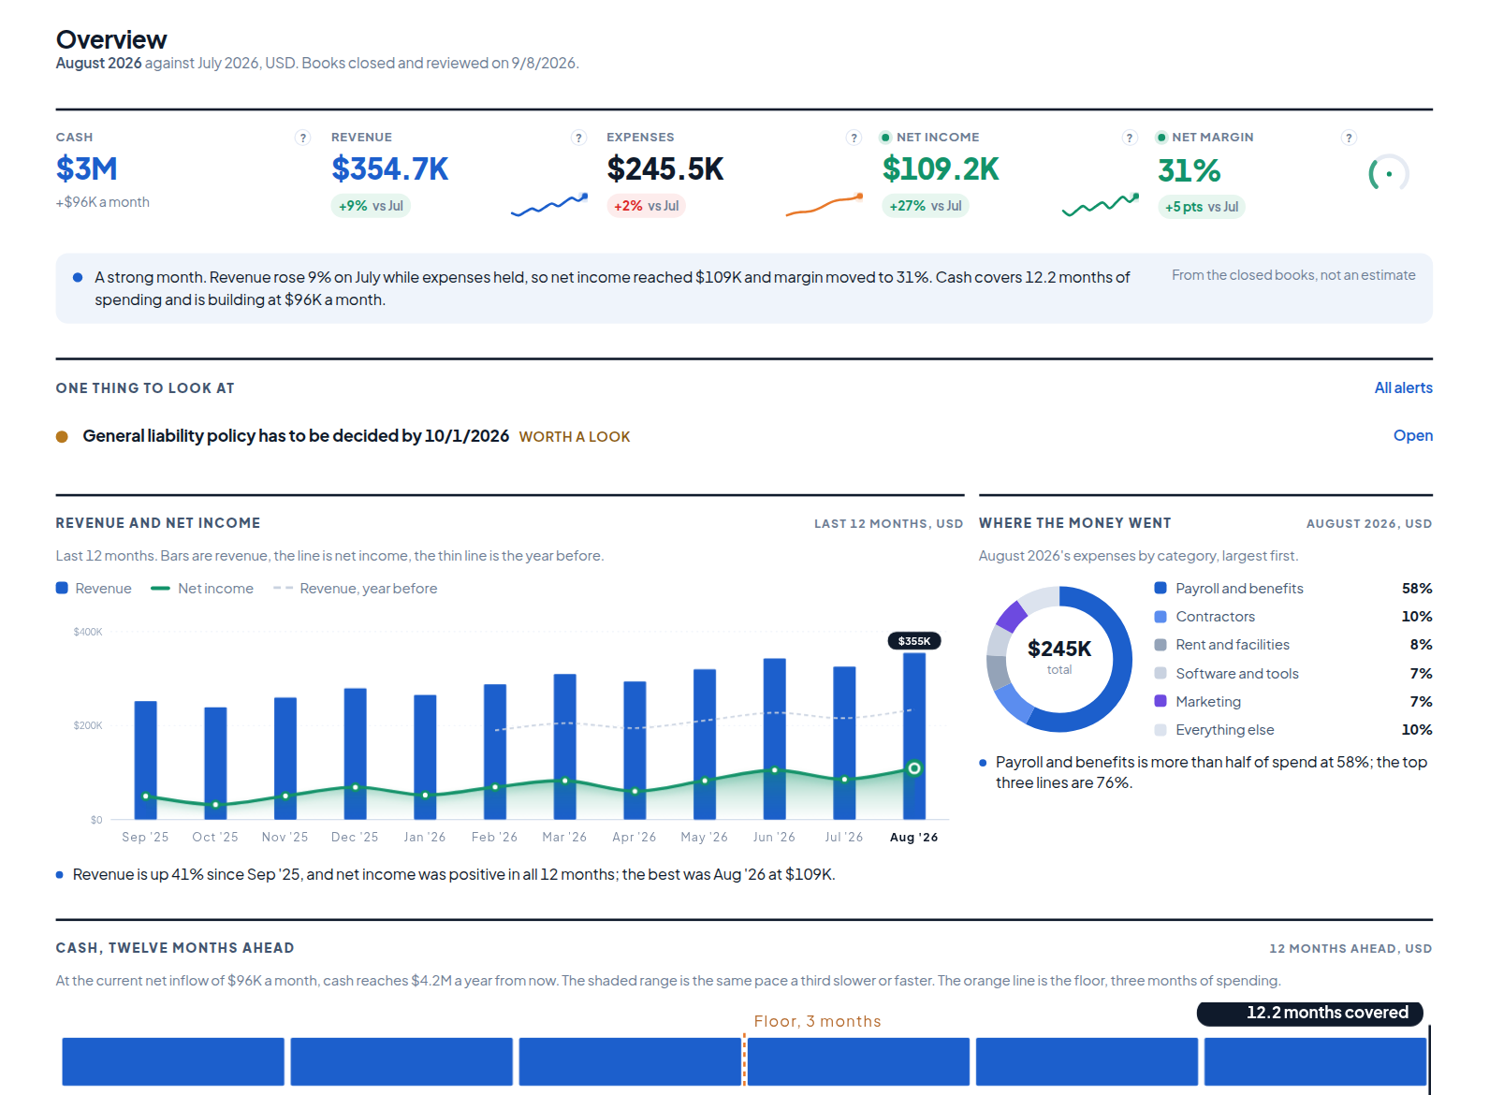This screenshot has height=1095, width=1489.
Task: Click the Feb '26 axis label
Action: (494, 838)
